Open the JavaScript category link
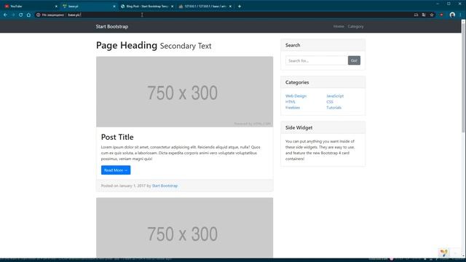The image size is (466, 262). [x=335, y=96]
